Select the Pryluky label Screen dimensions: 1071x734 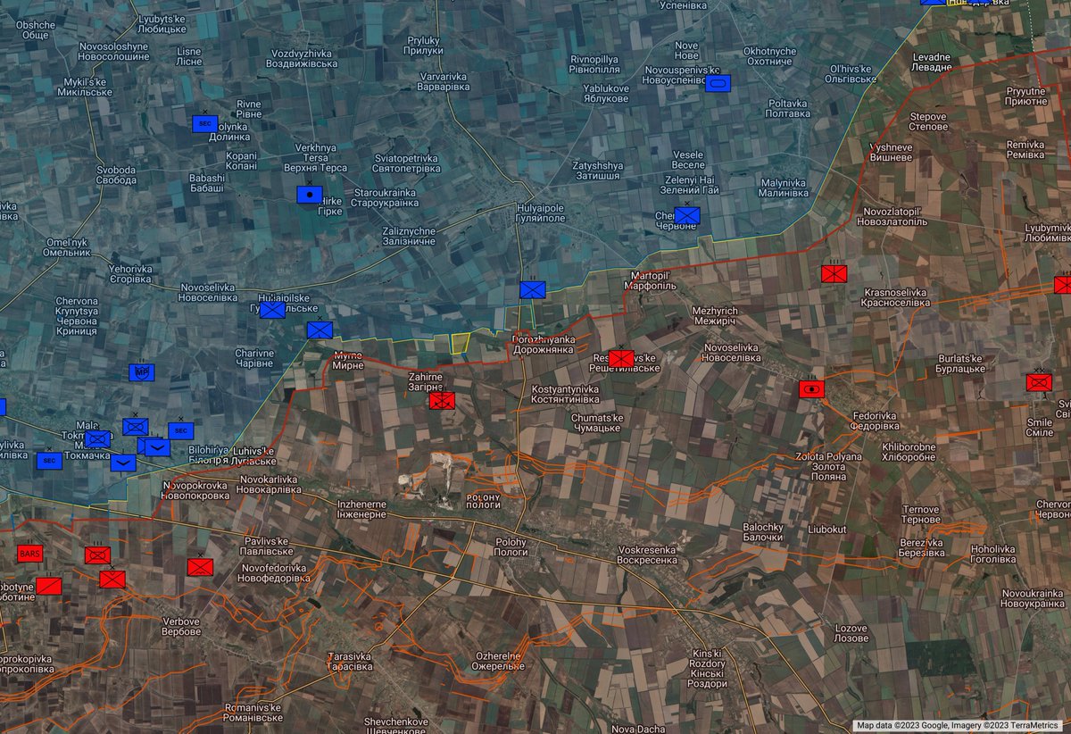coord(424,46)
